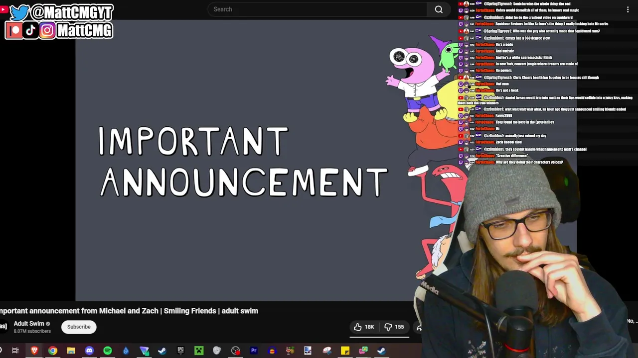This screenshot has height=358, width=638.
Task: Dislike the video showing 155 dislikes
Action: [x=394, y=327]
